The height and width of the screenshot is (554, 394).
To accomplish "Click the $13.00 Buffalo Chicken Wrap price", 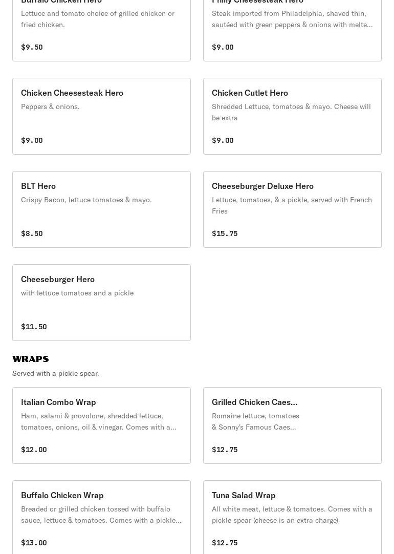I will (34, 543).
